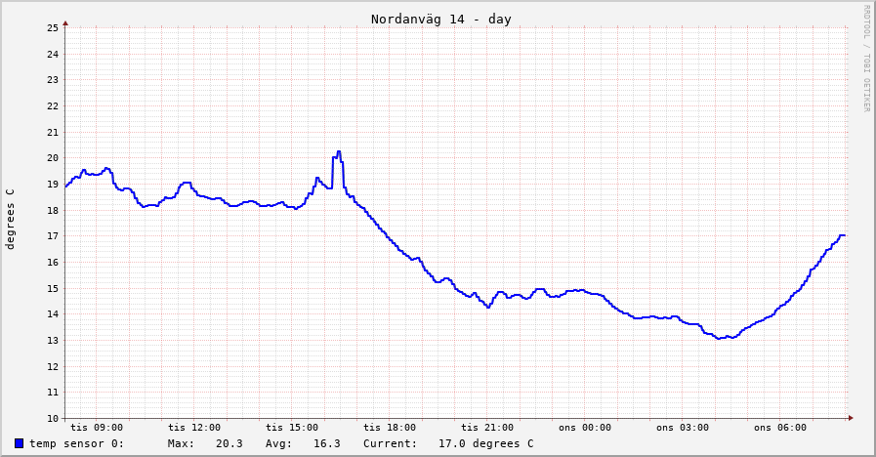Click the temperature peak on the blue line

click(x=339, y=151)
